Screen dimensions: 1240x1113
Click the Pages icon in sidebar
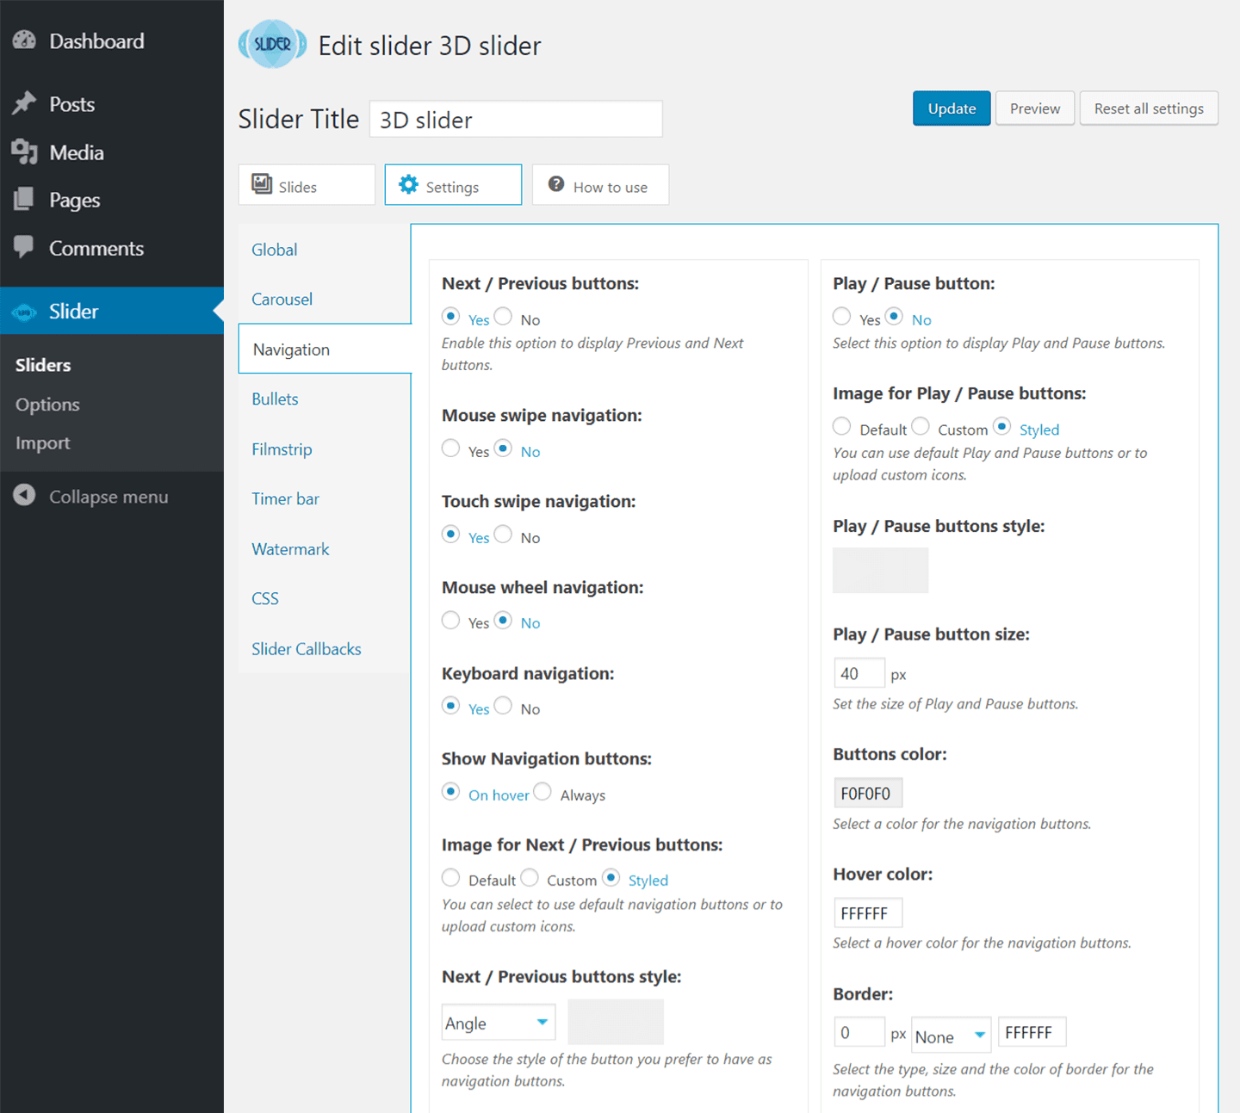[23, 200]
